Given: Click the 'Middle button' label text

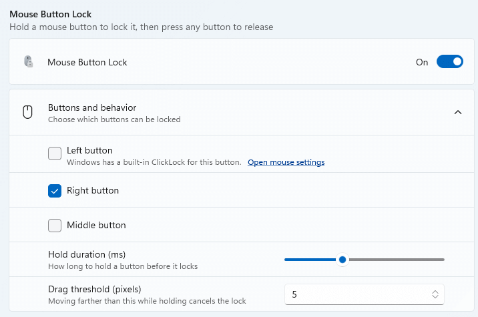Looking at the screenshot, I should [96, 226].
